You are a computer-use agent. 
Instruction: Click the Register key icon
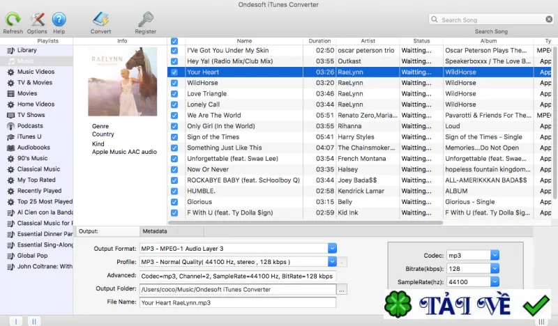[x=146, y=20]
